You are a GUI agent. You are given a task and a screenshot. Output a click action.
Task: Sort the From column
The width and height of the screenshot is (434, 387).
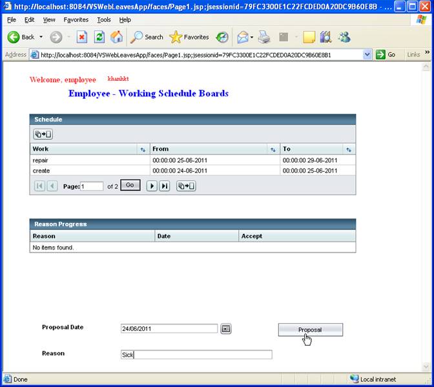(x=273, y=149)
